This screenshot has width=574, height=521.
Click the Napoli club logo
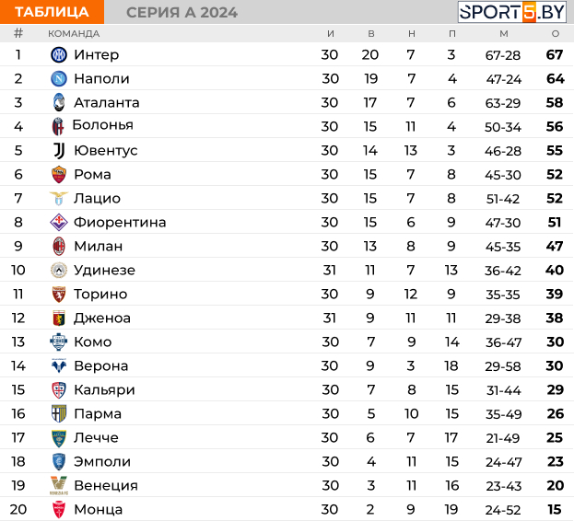(59, 78)
